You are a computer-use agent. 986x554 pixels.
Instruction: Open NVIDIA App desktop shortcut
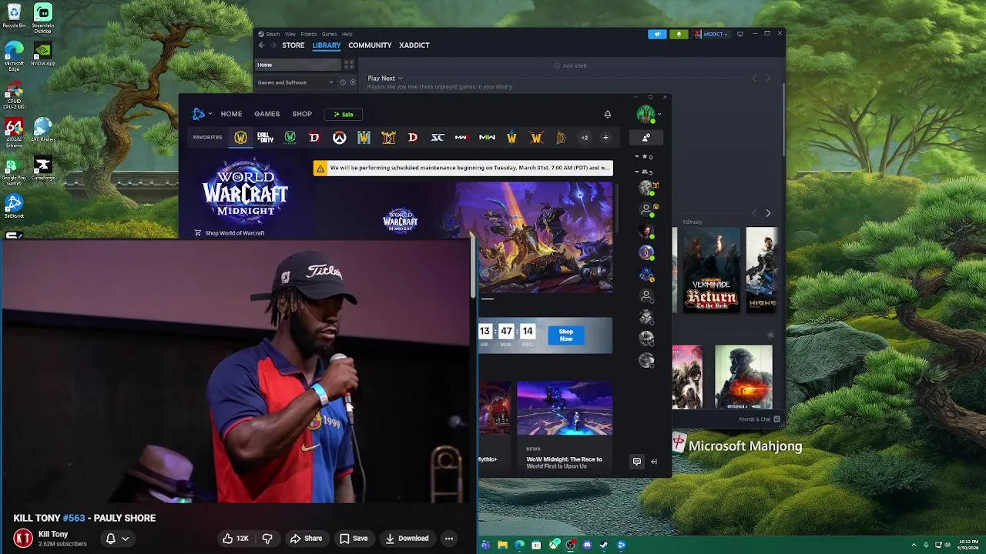tap(43, 55)
